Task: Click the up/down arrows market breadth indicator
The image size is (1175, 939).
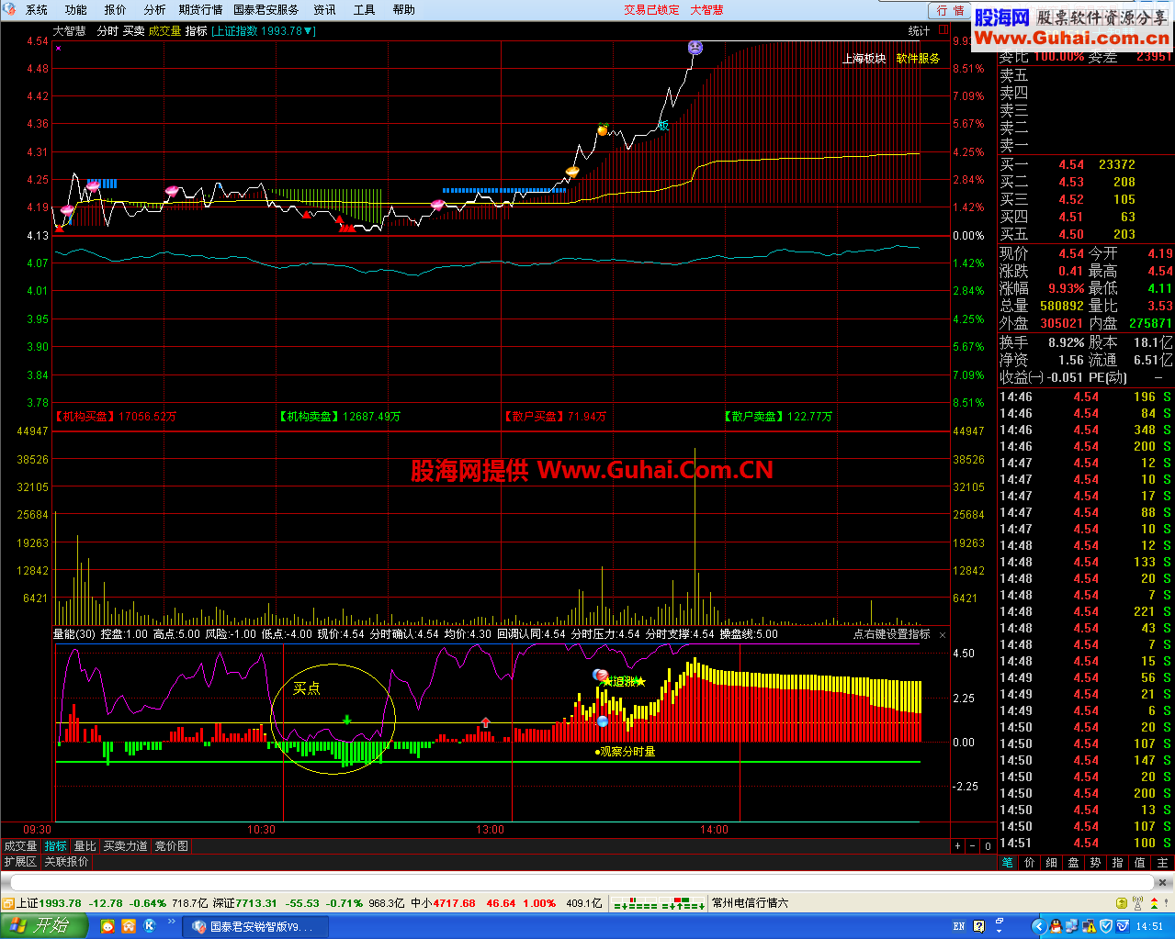Action: [660, 903]
